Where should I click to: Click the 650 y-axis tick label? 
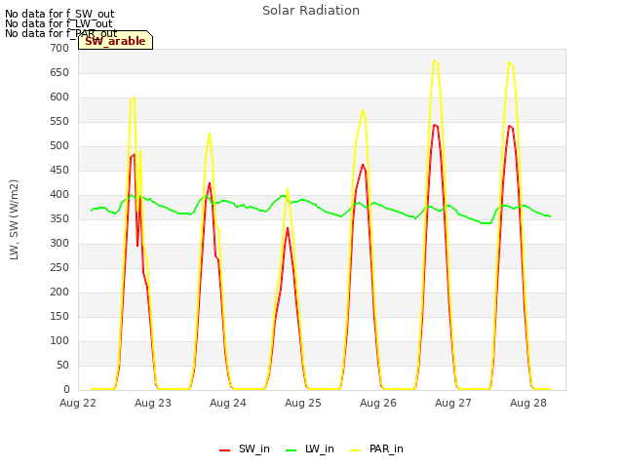pyautogui.click(x=59, y=73)
